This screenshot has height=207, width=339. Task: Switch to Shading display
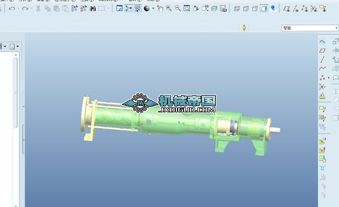tap(264, 8)
